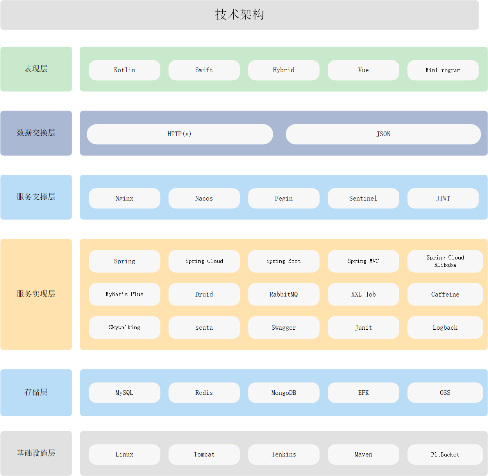The height and width of the screenshot is (476, 488).
Task: Click the MyBatis Plus box
Action: (125, 295)
